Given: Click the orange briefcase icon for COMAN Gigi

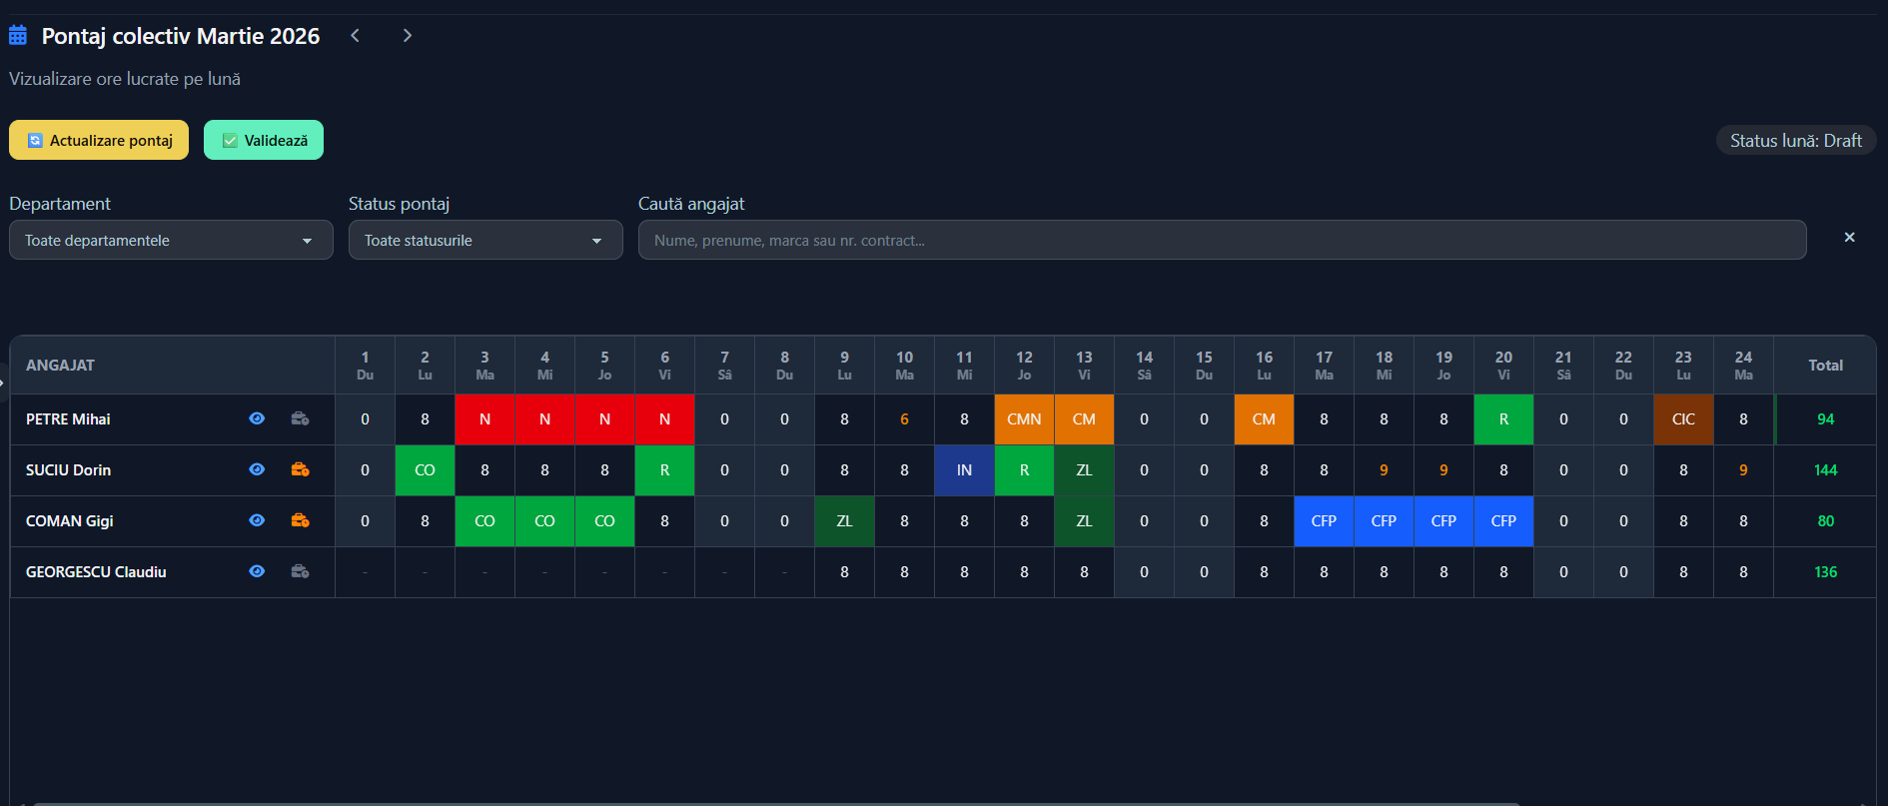Looking at the screenshot, I should click(x=300, y=521).
